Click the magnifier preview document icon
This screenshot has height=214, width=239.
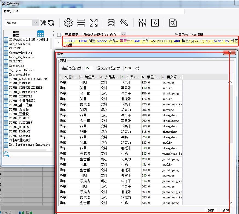pos(173,23)
